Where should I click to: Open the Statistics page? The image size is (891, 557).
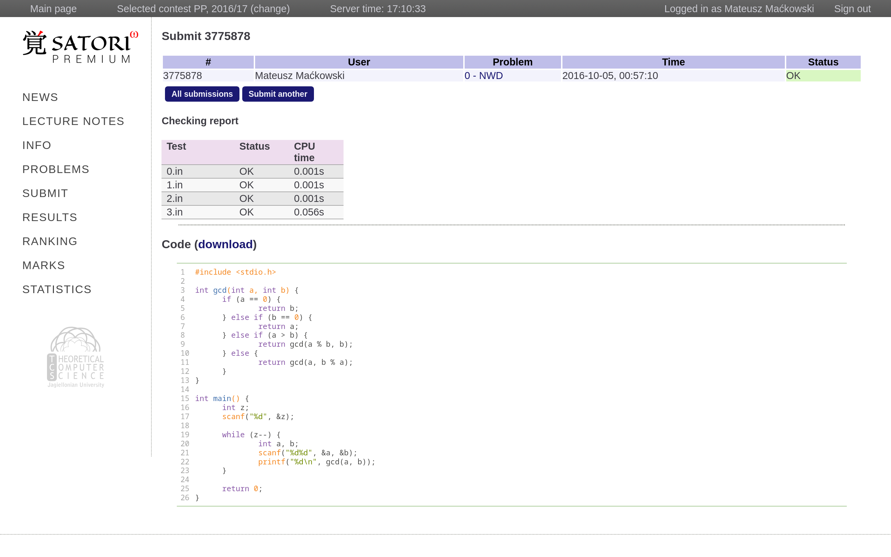pos(57,290)
